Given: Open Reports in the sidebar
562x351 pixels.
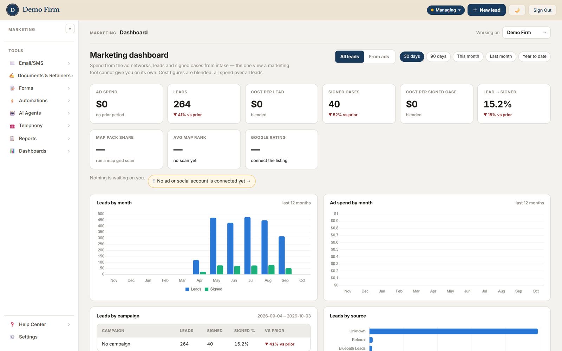Looking at the screenshot, I should coord(39,139).
